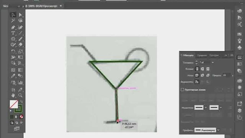The width and height of the screenshot is (245, 138).
Task: Click the Fill color swatch
Action: click(x=14, y=104)
